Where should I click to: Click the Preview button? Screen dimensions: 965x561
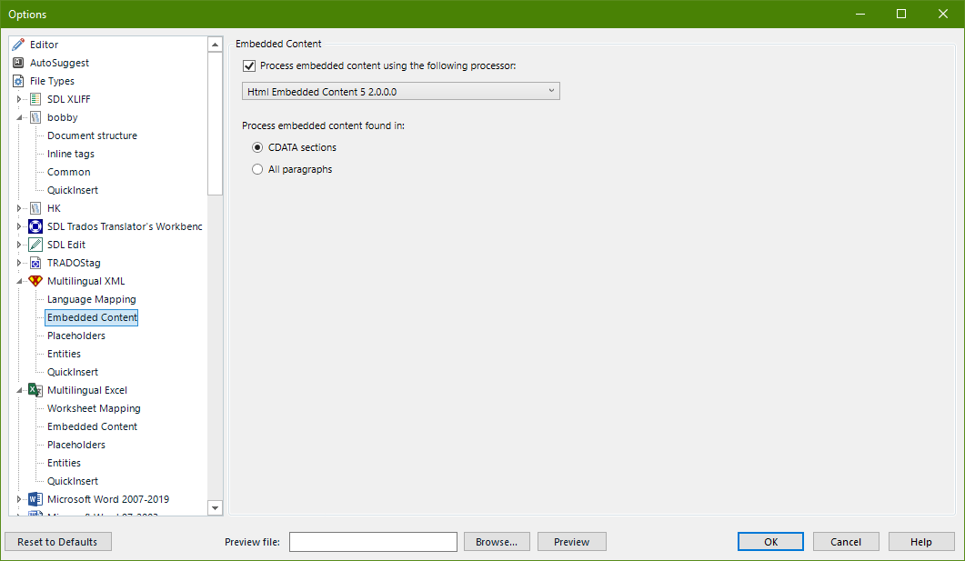[572, 542]
